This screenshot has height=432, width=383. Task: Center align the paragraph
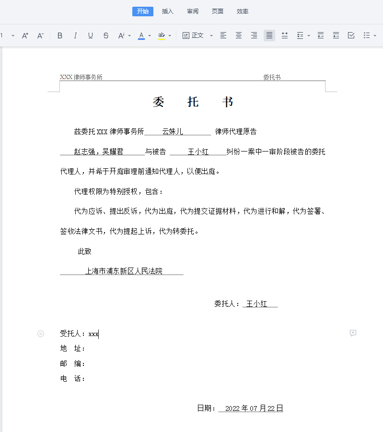pyautogui.click(x=239, y=35)
